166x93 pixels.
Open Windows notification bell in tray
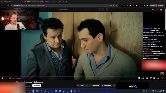point(164,91)
